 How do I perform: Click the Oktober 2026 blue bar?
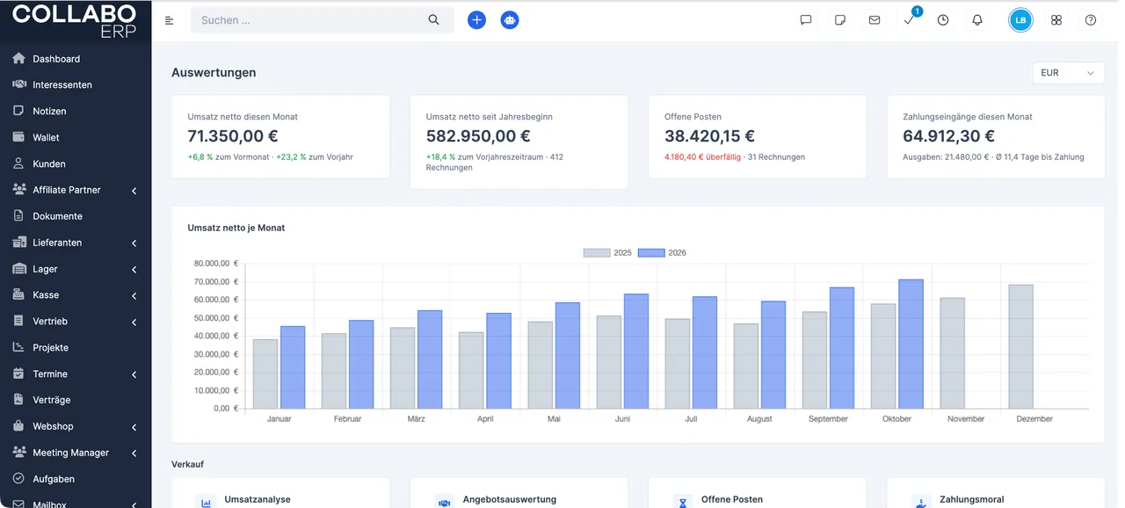[x=911, y=344]
